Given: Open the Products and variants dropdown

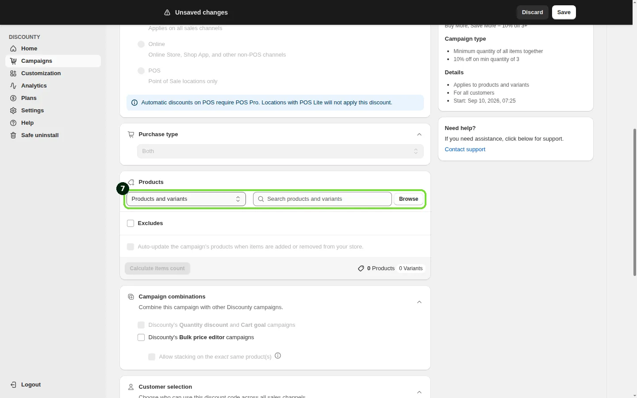Looking at the screenshot, I should 186,199.
